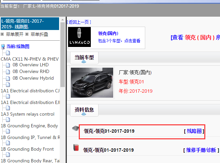This screenshot has height=163, width=220.
Task: Click page icon above CMA CX11 entry
Action: click(8, 53)
